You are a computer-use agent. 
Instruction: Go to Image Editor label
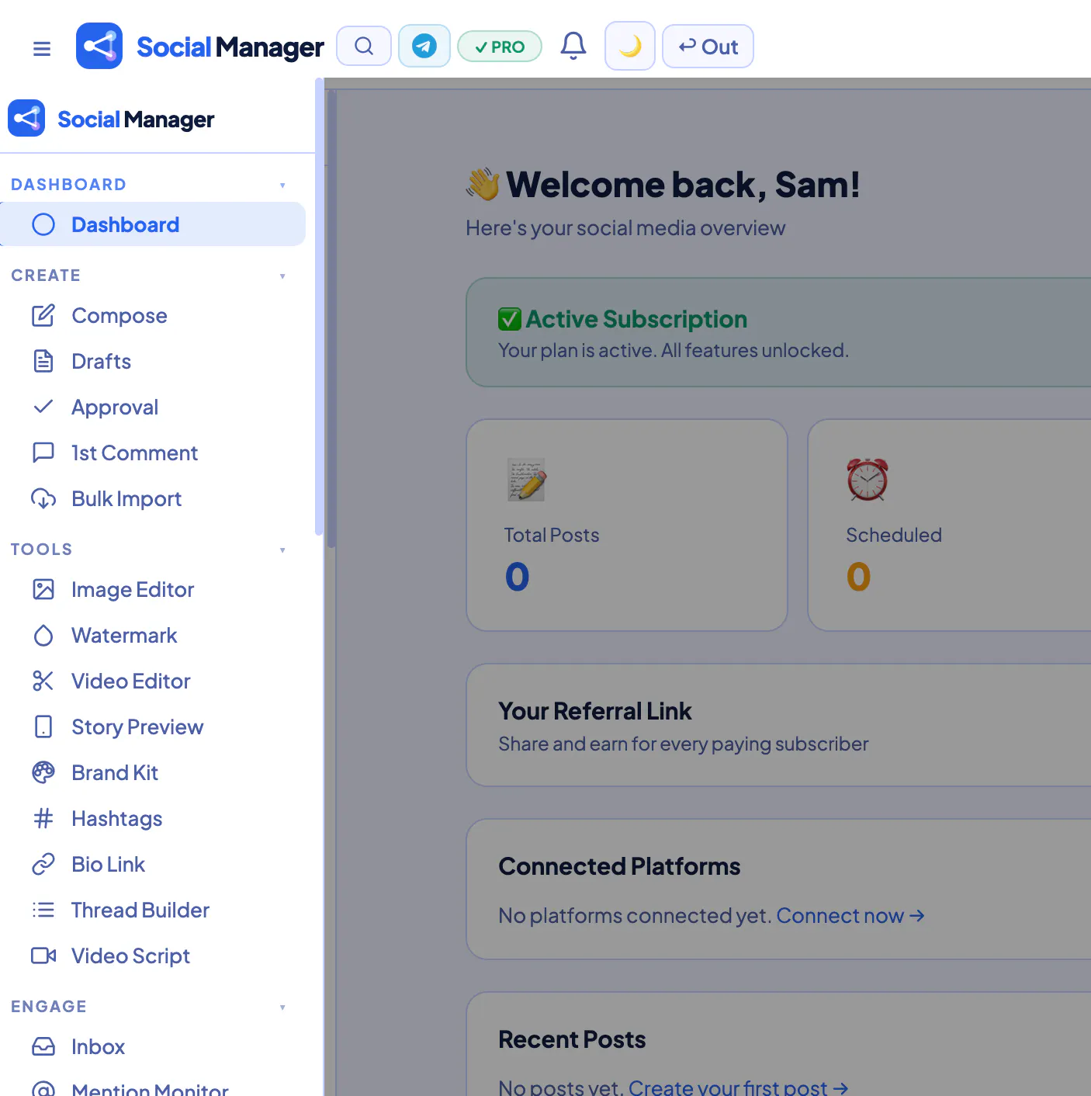click(x=133, y=590)
